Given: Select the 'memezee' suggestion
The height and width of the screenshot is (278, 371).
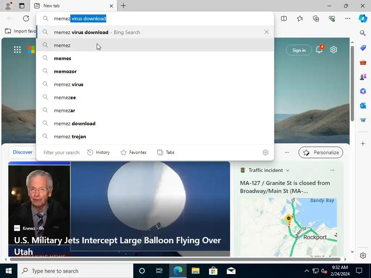Looking at the screenshot, I should 155,97.
